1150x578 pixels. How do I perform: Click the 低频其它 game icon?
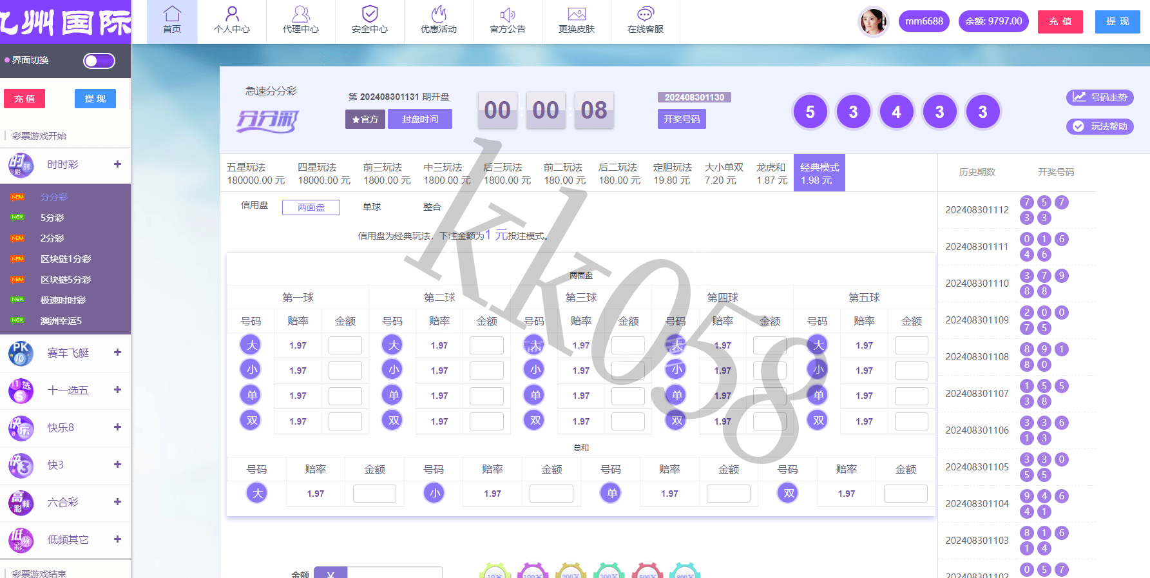point(21,540)
